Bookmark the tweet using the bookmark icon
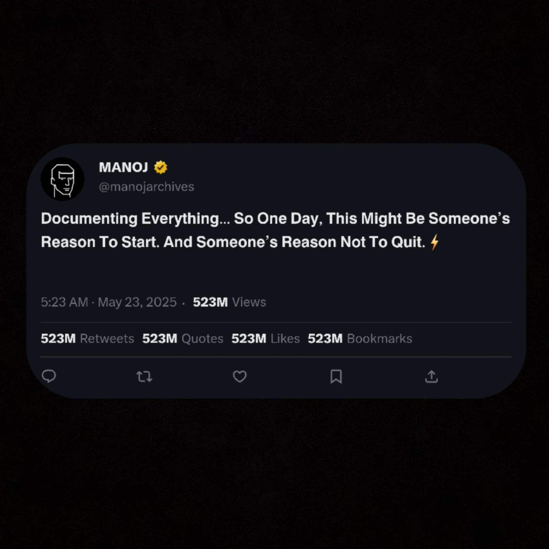The image size is (549, 549). pyautogui.click(x=336, y=377)
